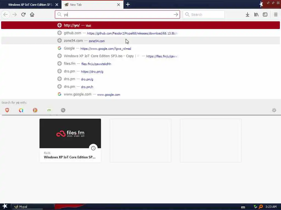Switch to Windows XP IoT Core Edition tab
The image size is (281, 210).
pos(30,5)
